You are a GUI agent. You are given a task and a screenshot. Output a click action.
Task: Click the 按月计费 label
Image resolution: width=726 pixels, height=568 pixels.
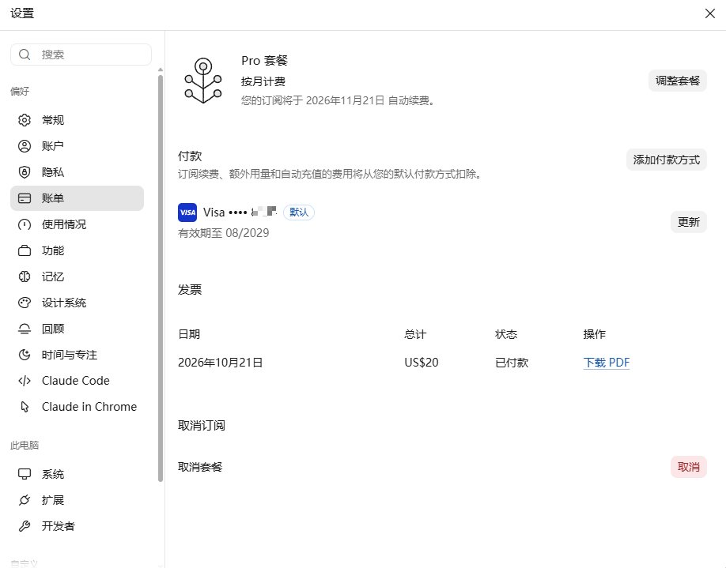coord(263,82)
